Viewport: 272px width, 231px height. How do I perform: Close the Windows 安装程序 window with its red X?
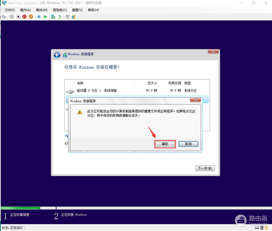pyautogui.click(x=213, y=51)
